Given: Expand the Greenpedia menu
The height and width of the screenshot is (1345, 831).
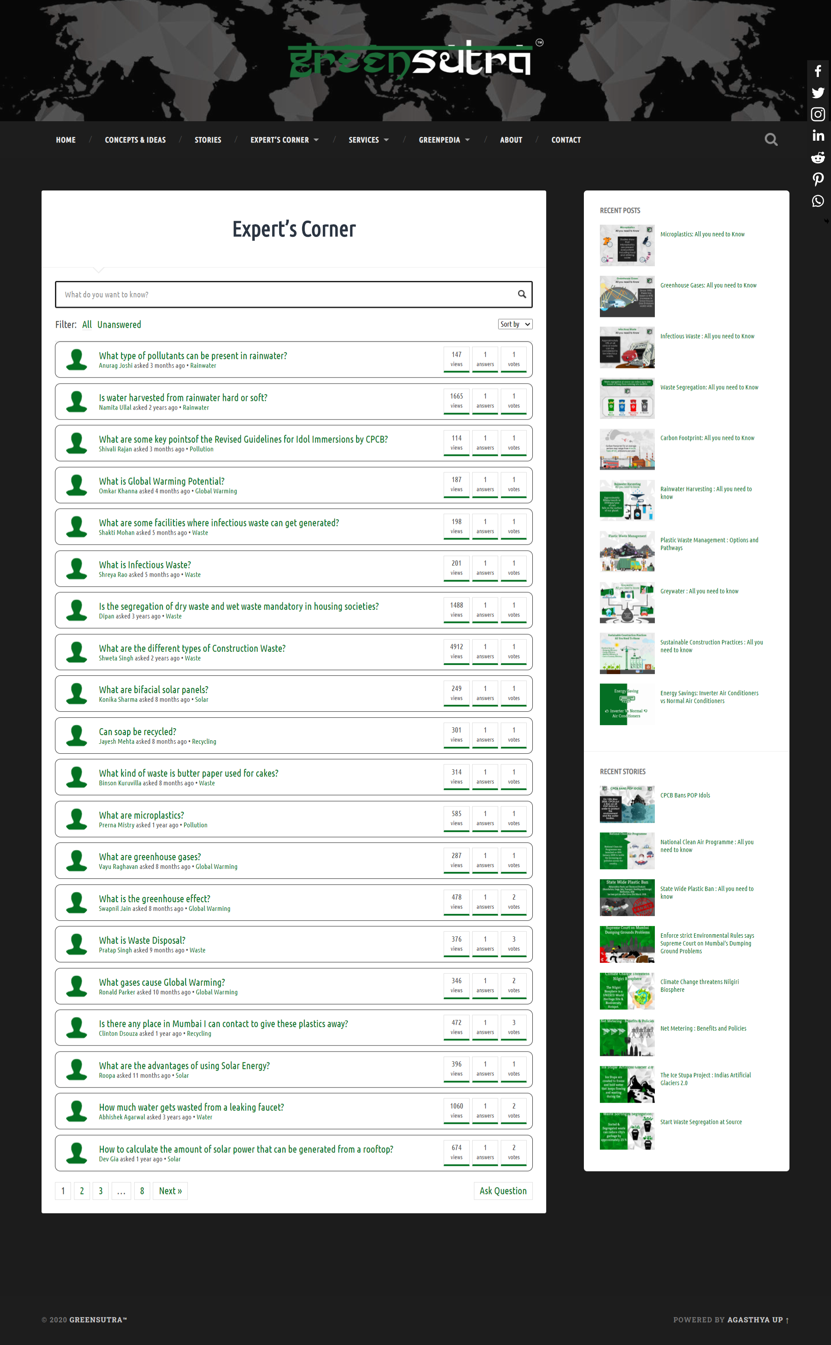Looking at the screenshot, I should tap(444, 140).
